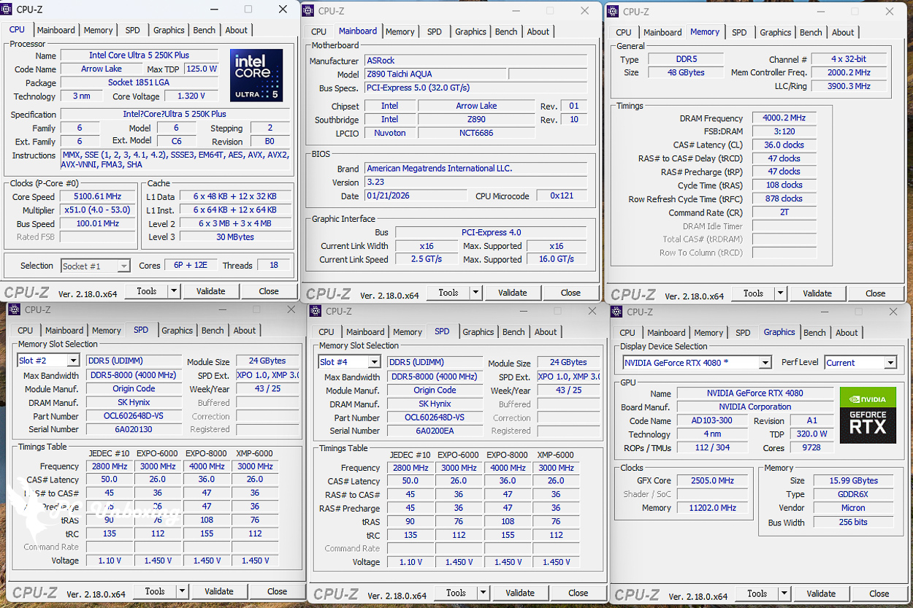Click the Intel Core Ultra 5 logo
This screenshot has height=608, width=913.
[256, 75]
